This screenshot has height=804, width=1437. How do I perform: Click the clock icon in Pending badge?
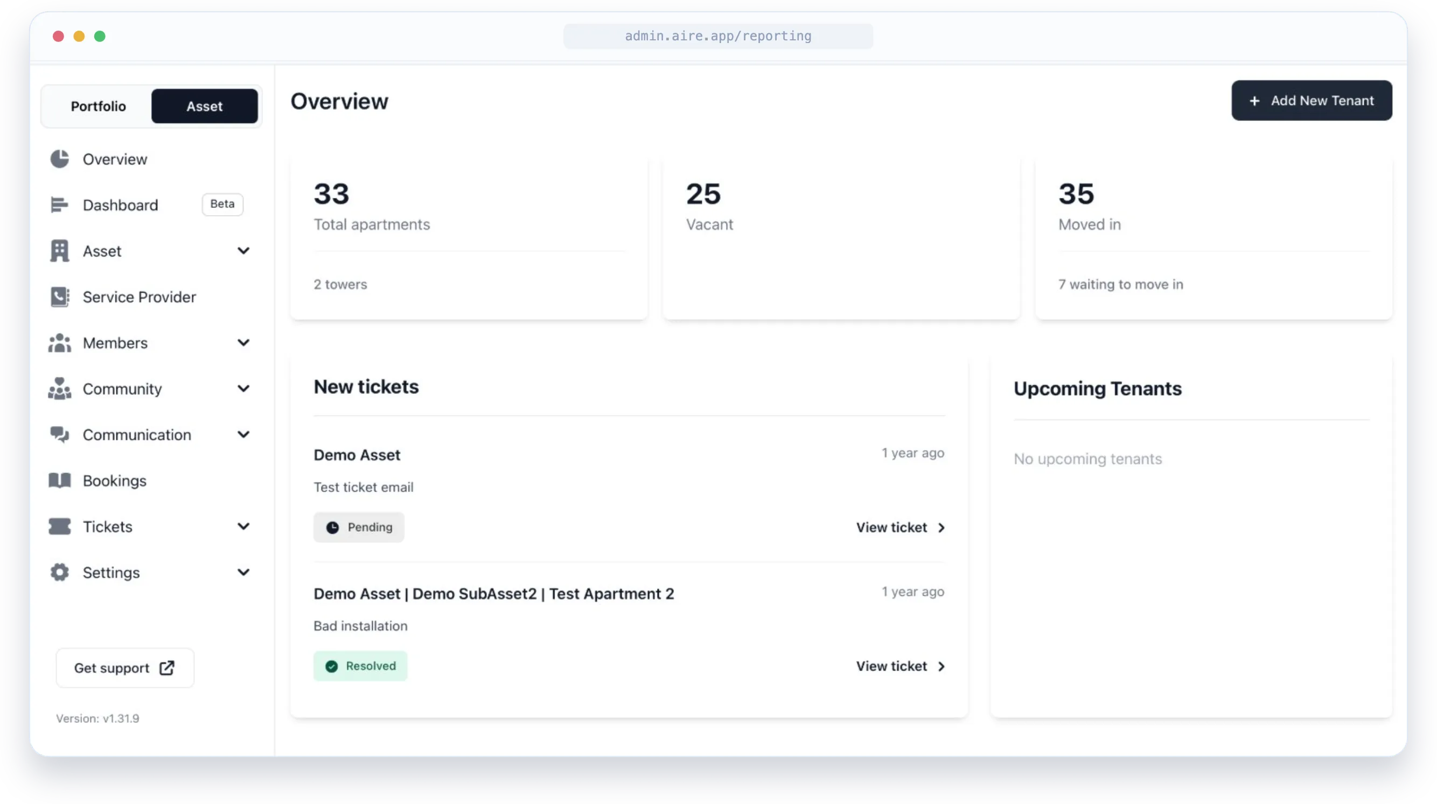332,527
